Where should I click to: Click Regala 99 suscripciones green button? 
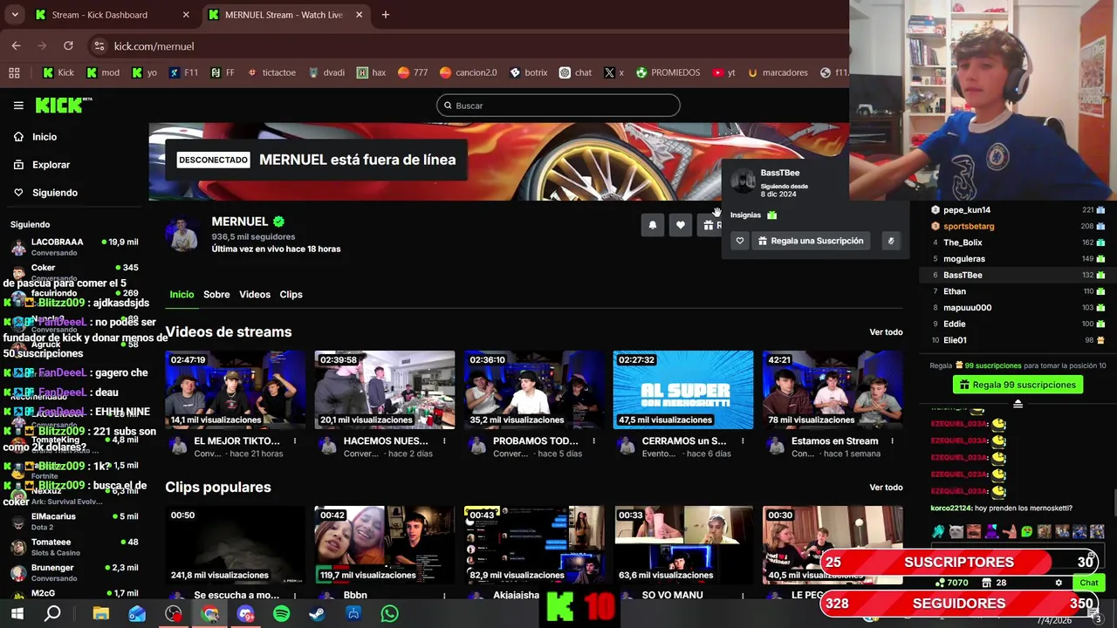click(x=1018, y=385)
